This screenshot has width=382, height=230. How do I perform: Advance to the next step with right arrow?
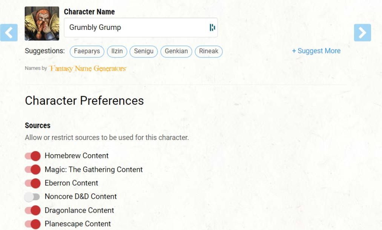coord(362,33)
